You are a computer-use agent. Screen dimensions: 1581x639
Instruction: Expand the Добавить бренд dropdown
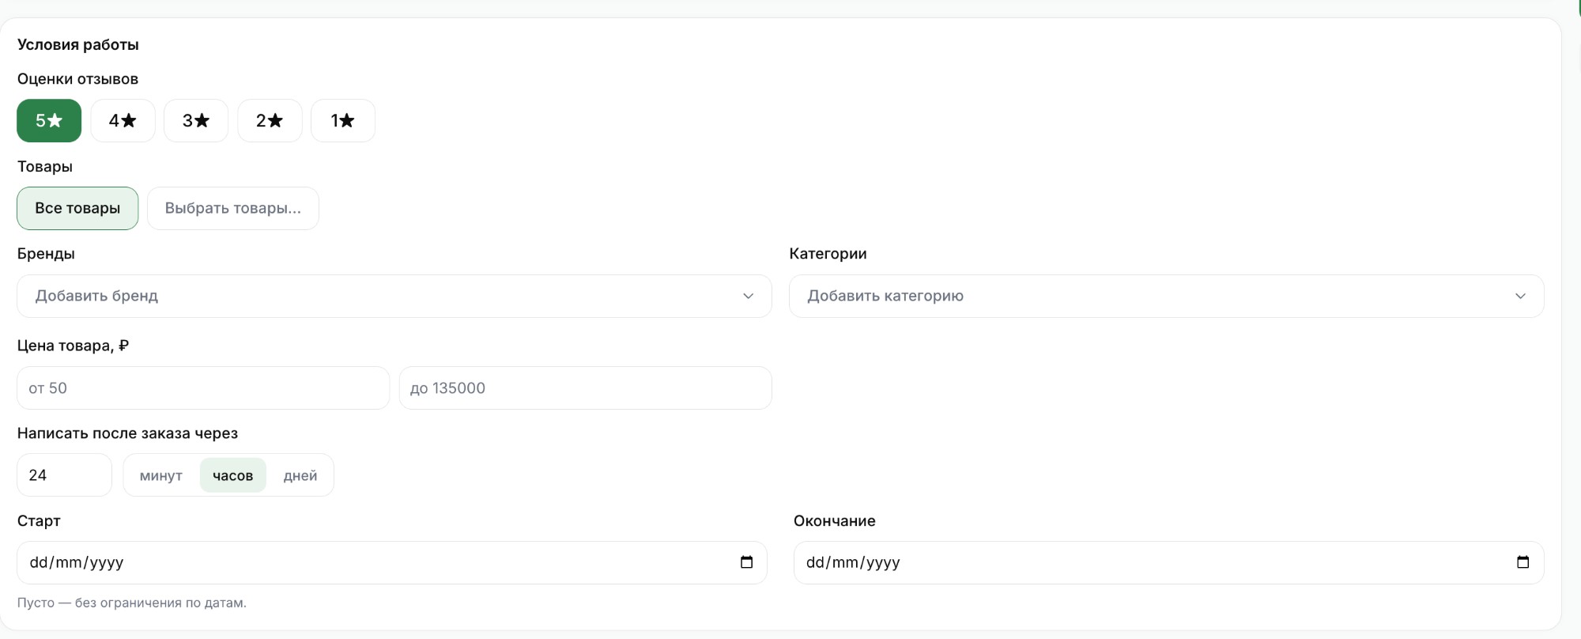coord(394,296)
